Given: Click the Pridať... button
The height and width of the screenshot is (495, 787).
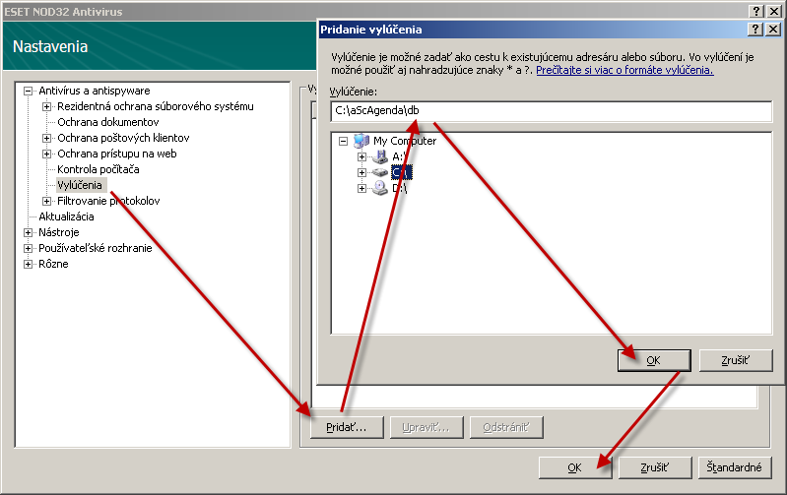Looking at the screenshot, I should [347, 427].
